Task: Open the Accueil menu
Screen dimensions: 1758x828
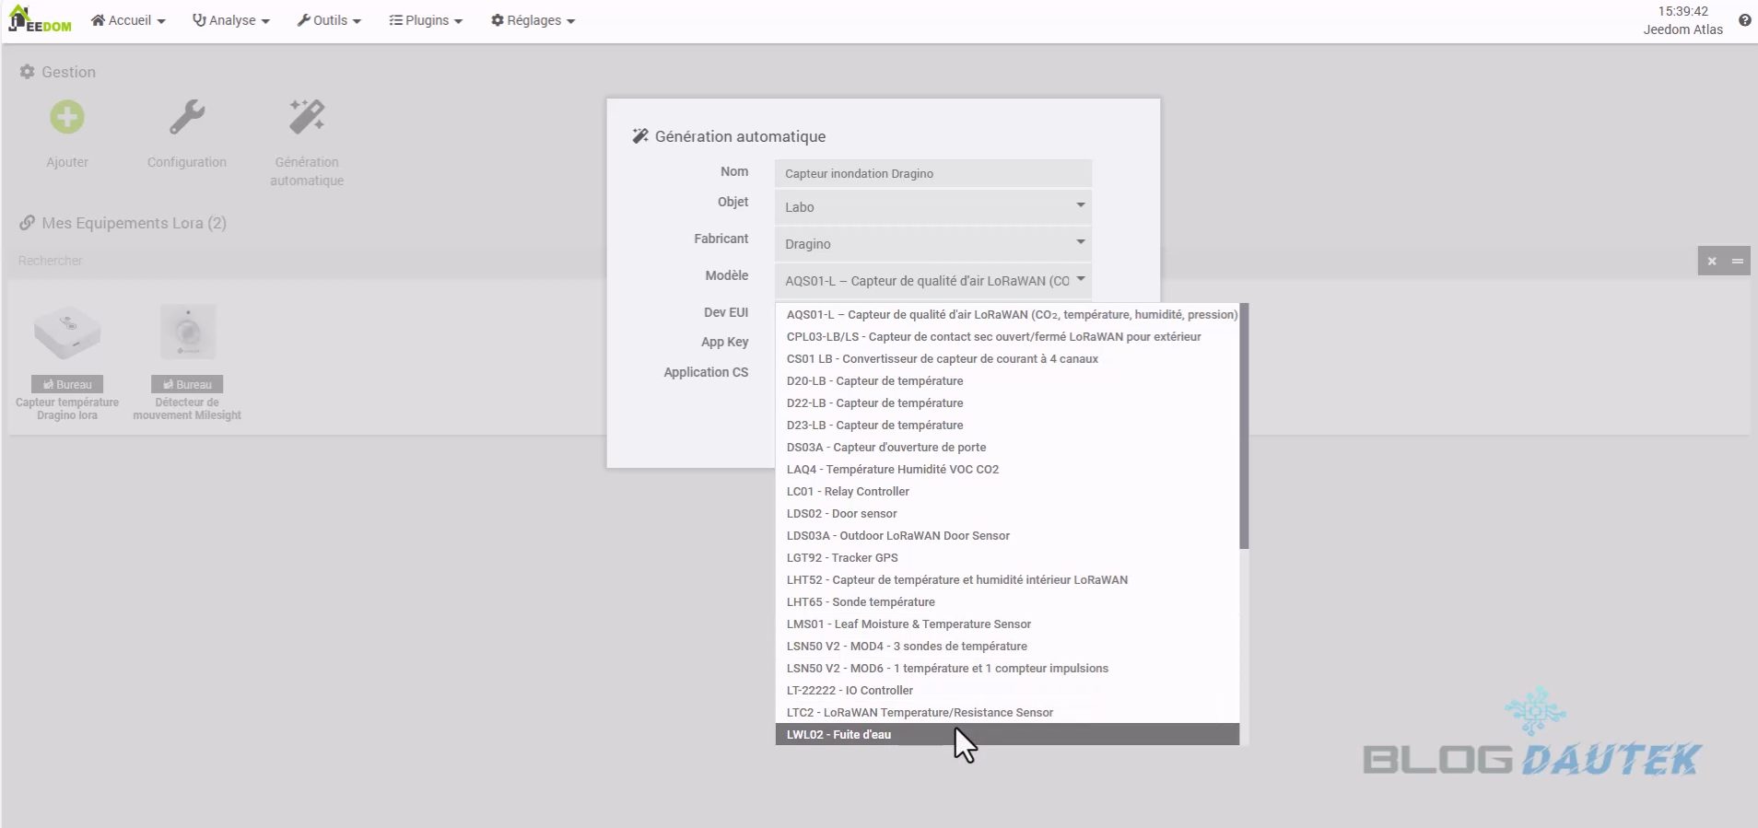Action: point(128,20)
